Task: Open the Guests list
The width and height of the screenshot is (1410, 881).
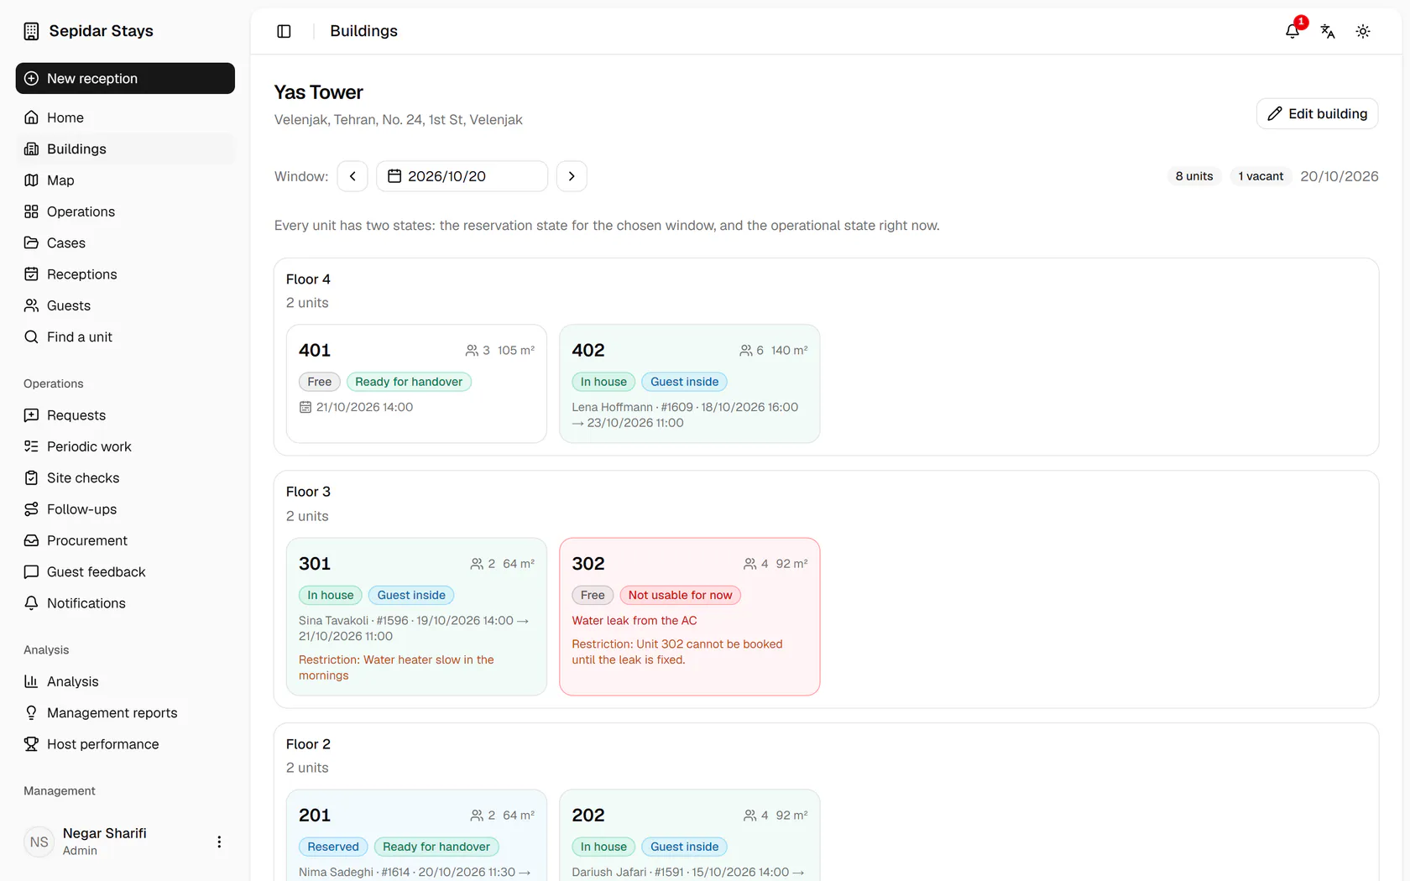Action: (x=125, y=305)
